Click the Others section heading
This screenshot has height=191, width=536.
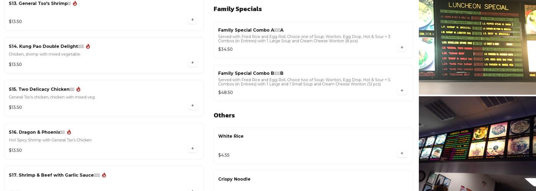coord(224,115)
